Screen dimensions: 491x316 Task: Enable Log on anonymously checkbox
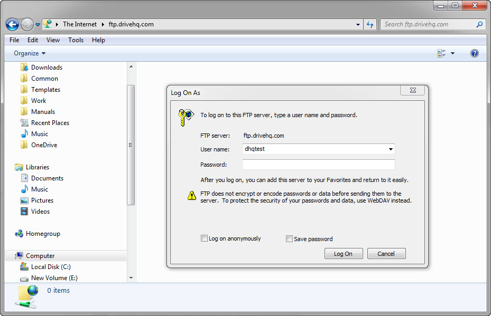click(205, 238)
